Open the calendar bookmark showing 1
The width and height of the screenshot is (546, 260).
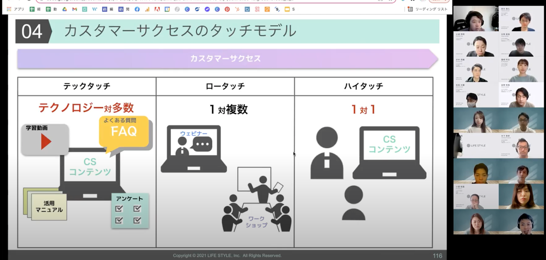[167, 9]
